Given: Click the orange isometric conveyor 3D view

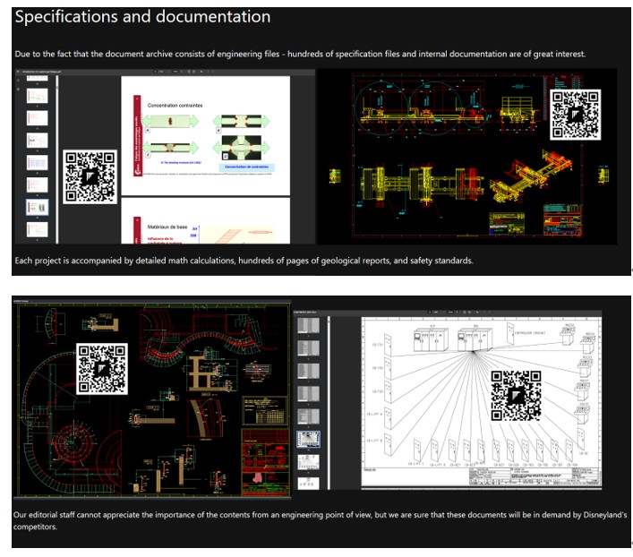Looking at the screenshot, I should point(532,175).
